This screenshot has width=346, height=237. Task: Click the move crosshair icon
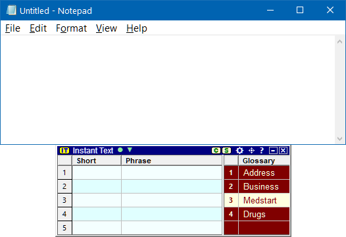pos(251,151)
